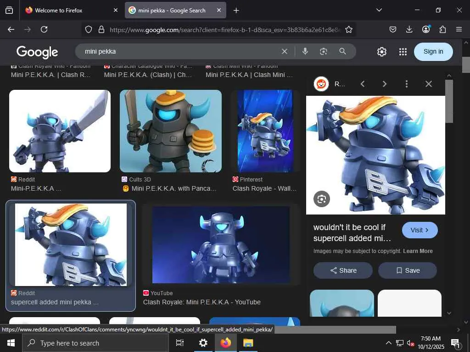470x352 pixels.
Task: Click the page vertical scrollbar thumb
Action: click(466, 65)
